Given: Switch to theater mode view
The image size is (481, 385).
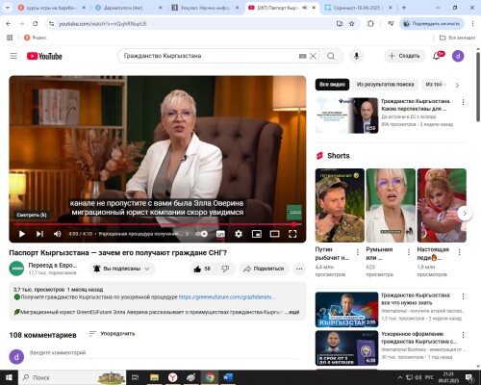Looking at the screenshot, I should point(274,234).
